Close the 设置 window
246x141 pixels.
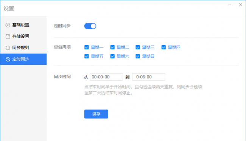click(240, 5)
